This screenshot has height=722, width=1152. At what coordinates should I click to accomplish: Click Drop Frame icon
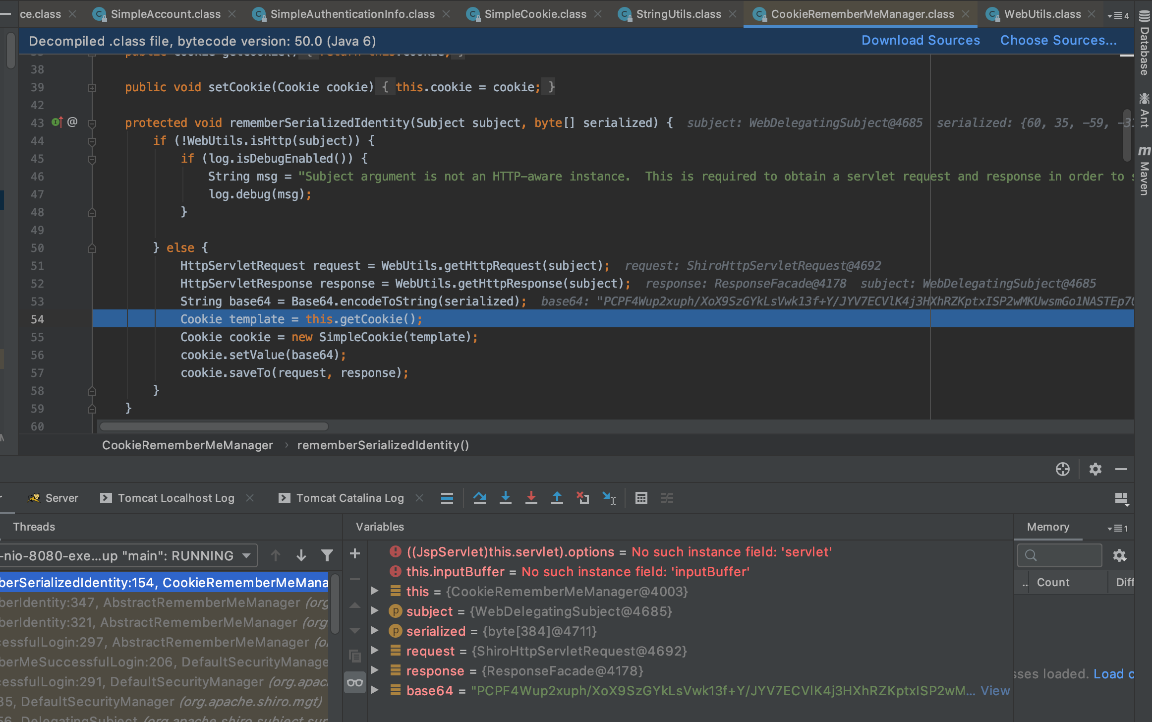(583, 498)
